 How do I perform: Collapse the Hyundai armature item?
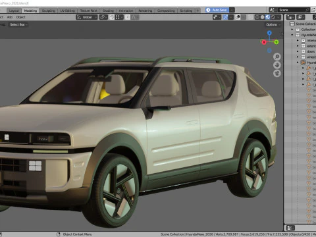tap(298, 63)
